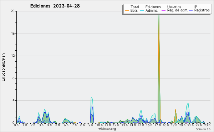
Task: Click the Total legend entry
Action: coord(132,7)
